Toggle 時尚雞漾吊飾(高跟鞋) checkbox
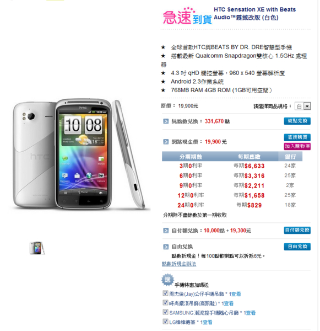320x331 pixels. click(165, 303)
